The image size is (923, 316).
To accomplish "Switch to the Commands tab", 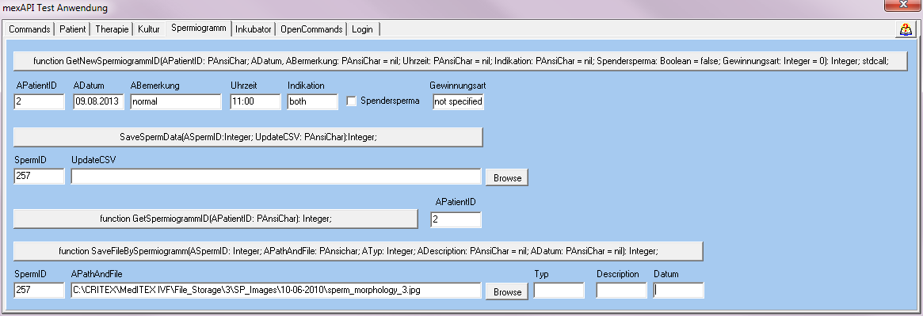I will tap(29, 29).
